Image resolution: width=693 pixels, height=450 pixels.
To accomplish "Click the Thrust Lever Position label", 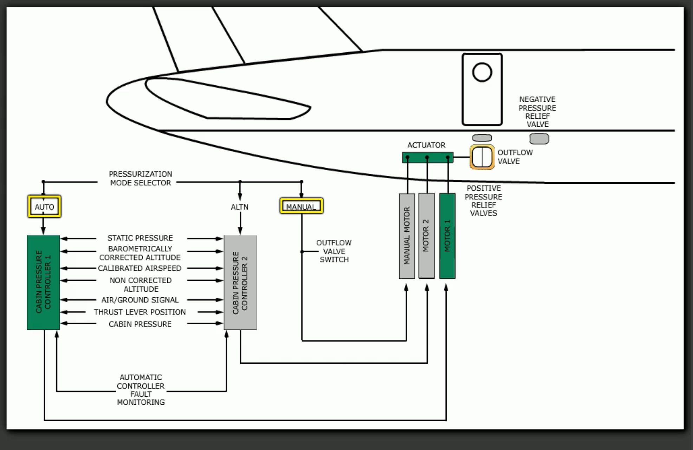I will click(x=140, y=312).
